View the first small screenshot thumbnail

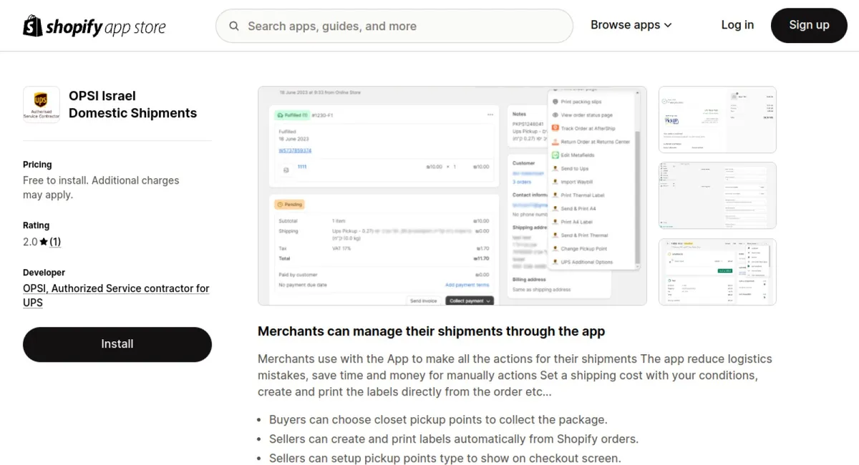coord(717,119)
